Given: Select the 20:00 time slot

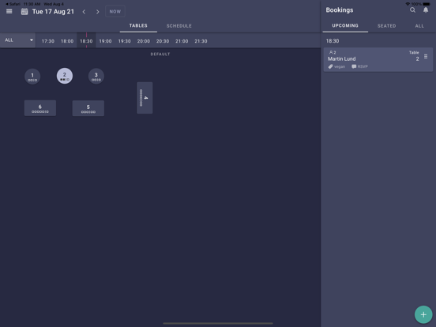Looking at the screenshot, I should 144,41.
